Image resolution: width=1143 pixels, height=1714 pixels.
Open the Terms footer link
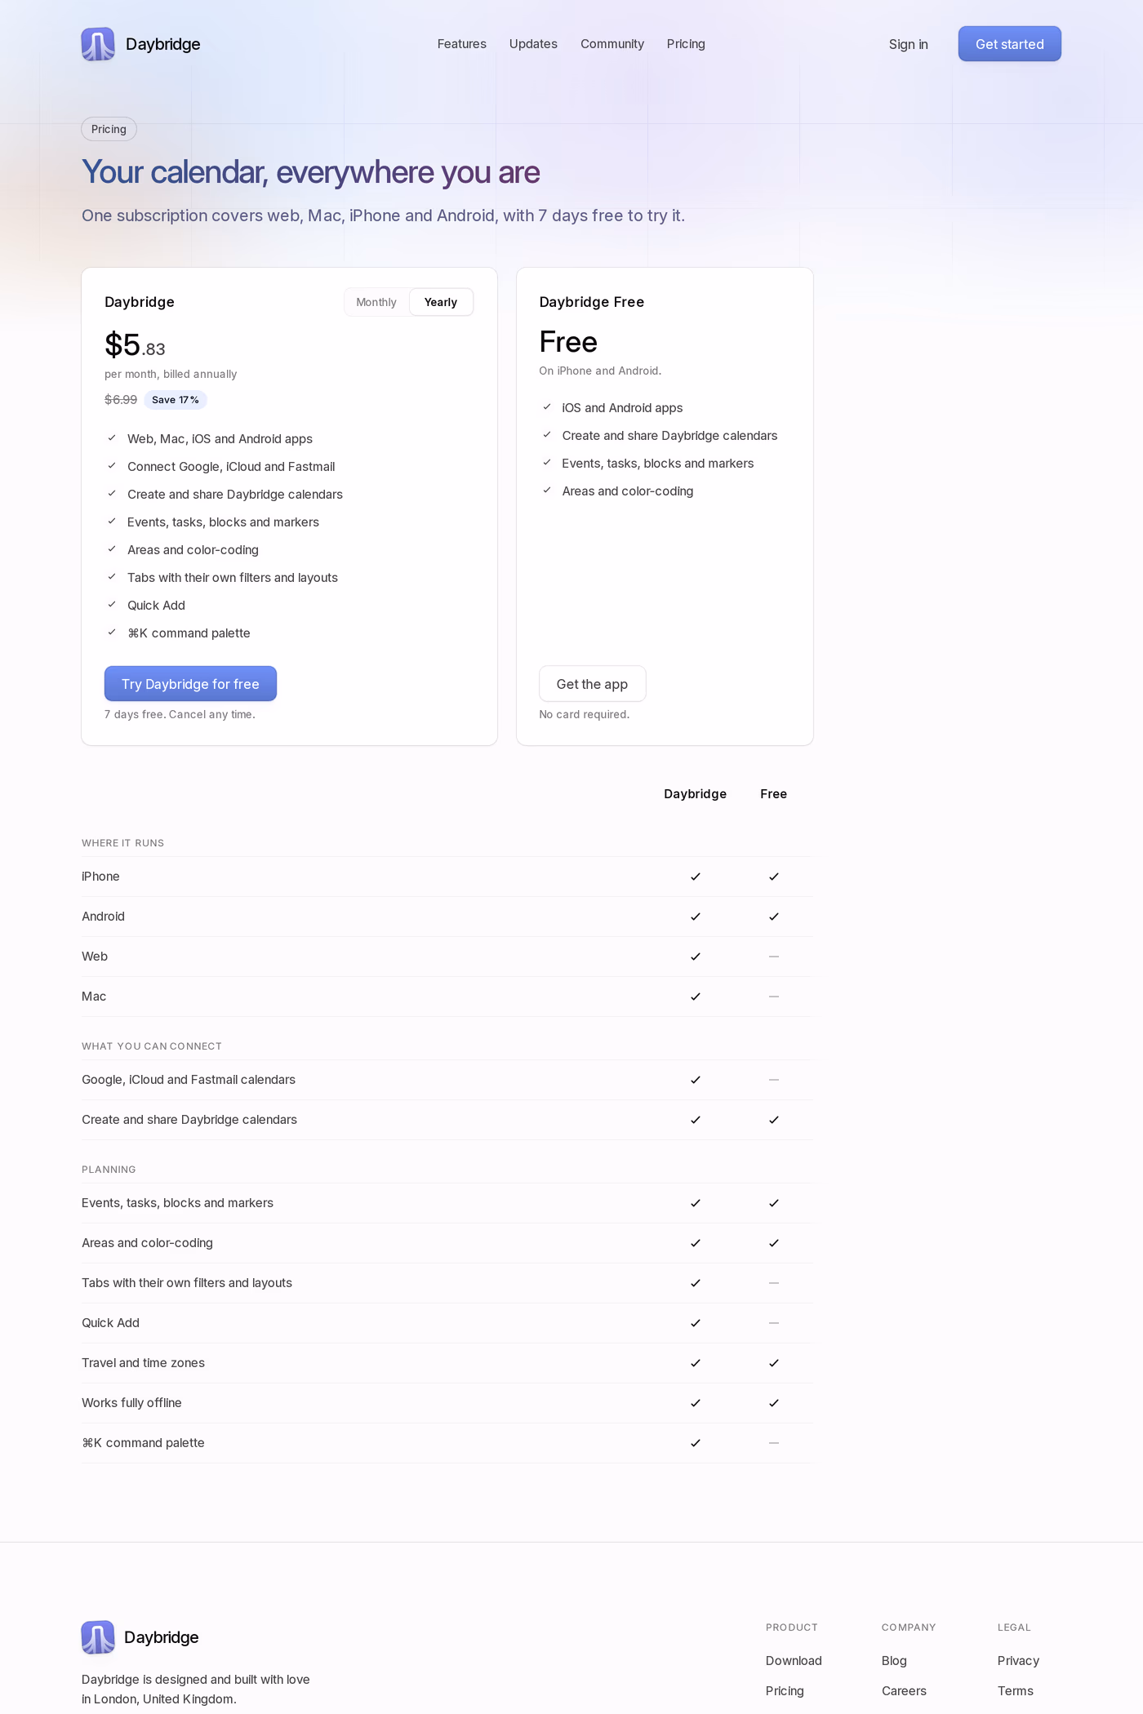click(x=1016, y=1691)
